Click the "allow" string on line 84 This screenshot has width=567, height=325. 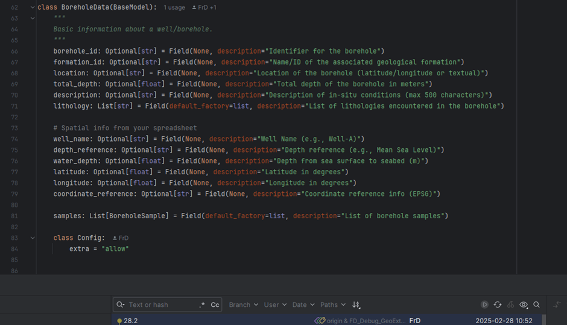point(115,248)
